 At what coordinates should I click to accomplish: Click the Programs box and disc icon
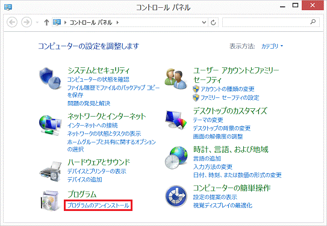click(50, 200)
